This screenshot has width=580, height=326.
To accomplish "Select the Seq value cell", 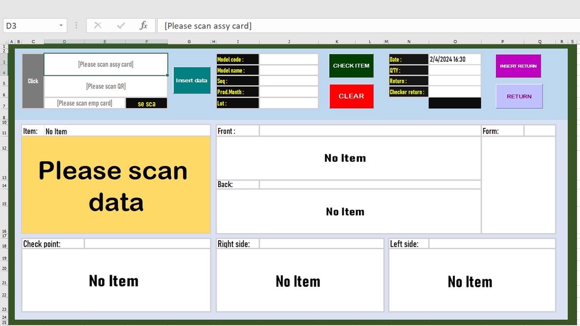I will [x=289, y=81].
